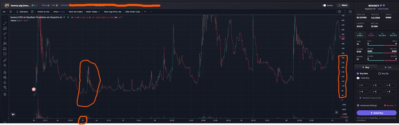This screenshot has width=399, height=125.
Task: Click the DS marker on chart
Action: (33, 89)
